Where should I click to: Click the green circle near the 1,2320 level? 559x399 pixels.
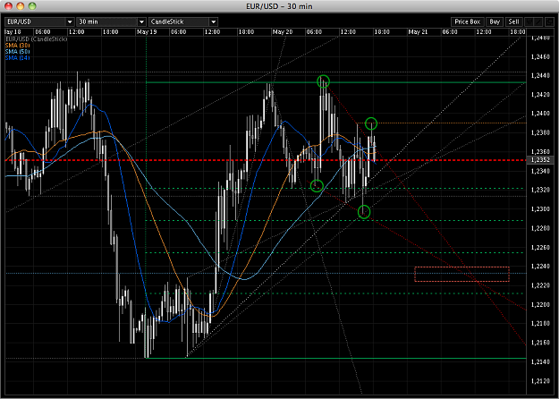click(317, 185)
